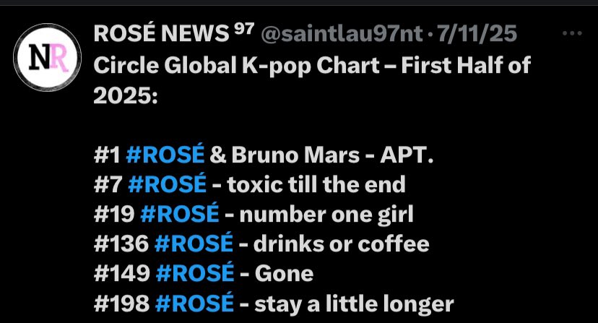Viewport: 598px width, 323px height.
Task: Open the post via the 7/11/25 timestamp
Action: (x=477, y=34)
